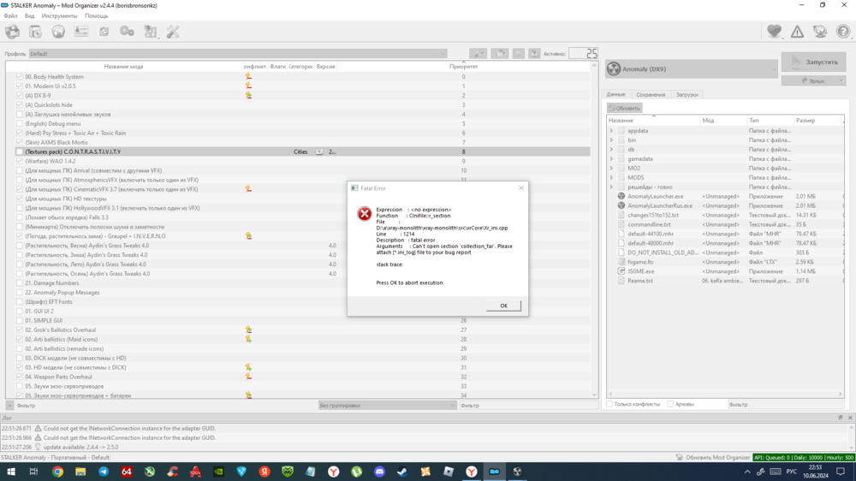This screenshot has height=481, width=856.
Task: Open the 'Без группировки' grouping dropdown
Action: click(x=385, y=405)
